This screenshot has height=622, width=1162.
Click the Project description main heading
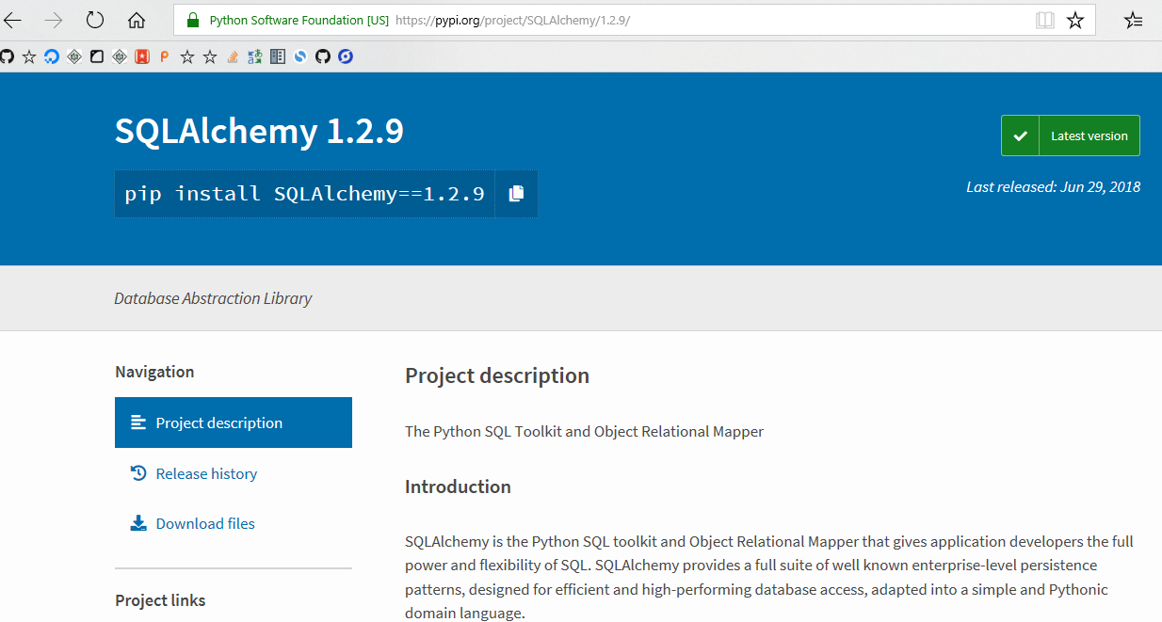click(x=497, y=375)
